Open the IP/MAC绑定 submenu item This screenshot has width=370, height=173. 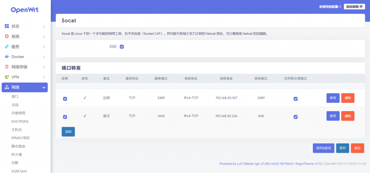[x=21, y=138]
